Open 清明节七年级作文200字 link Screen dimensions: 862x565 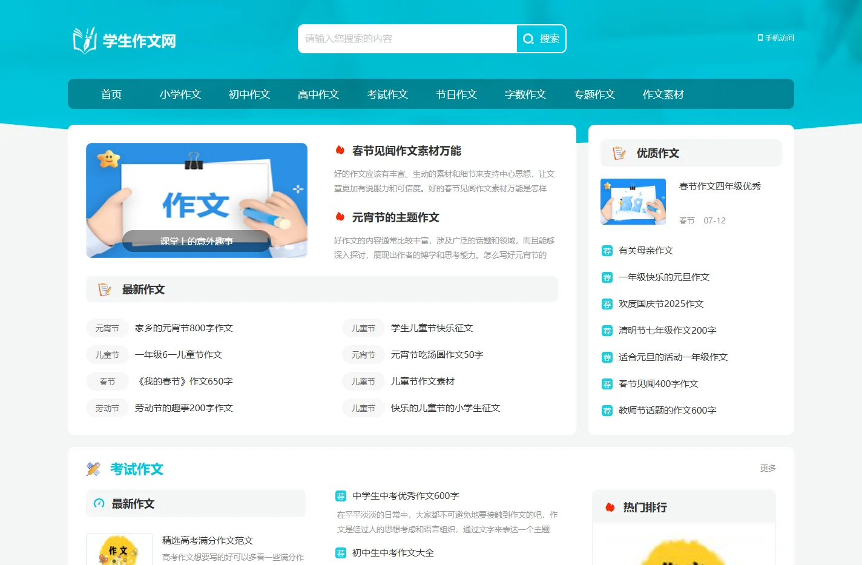coord(667,331)
